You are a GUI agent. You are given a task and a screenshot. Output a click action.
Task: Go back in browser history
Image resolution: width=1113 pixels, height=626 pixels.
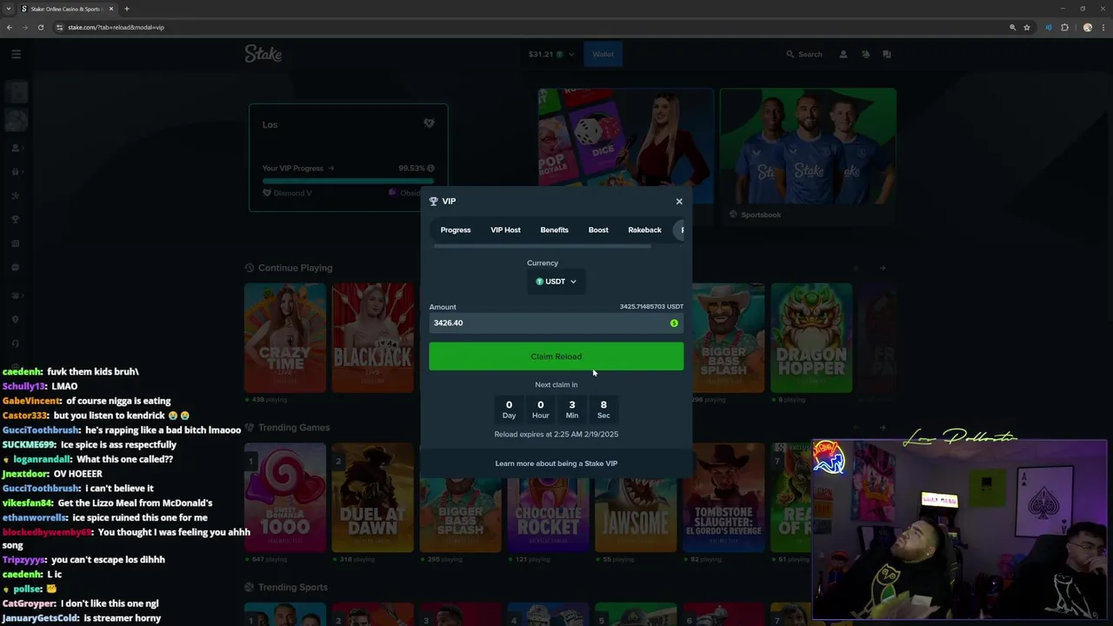click(10, 27)
